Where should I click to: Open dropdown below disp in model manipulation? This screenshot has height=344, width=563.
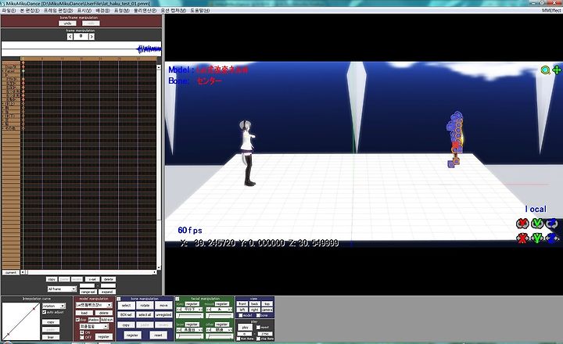point(94,326)
